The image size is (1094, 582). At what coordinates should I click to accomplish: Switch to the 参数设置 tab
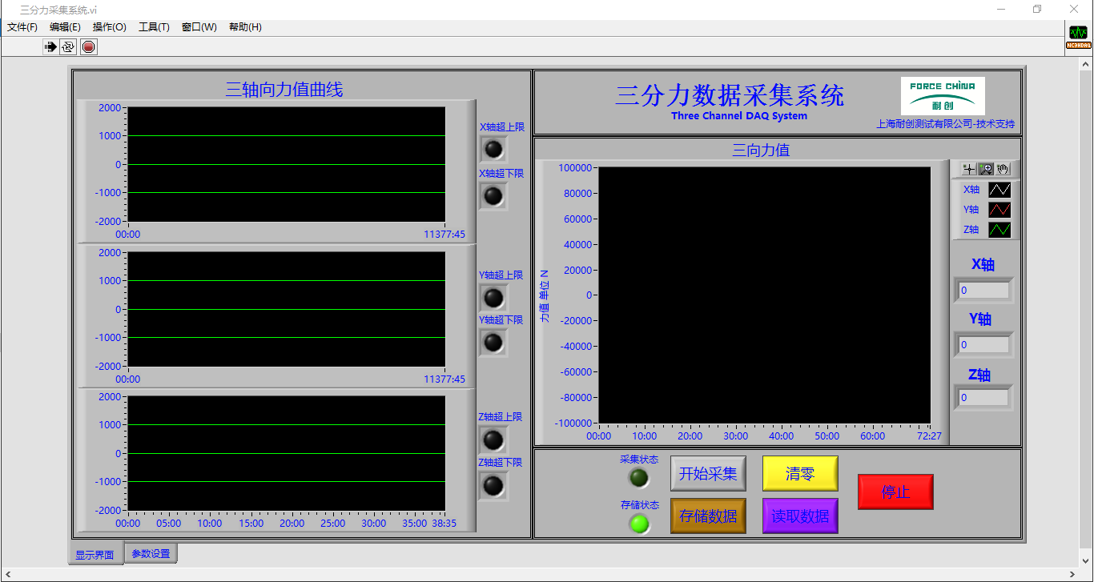tap(151, 553)
